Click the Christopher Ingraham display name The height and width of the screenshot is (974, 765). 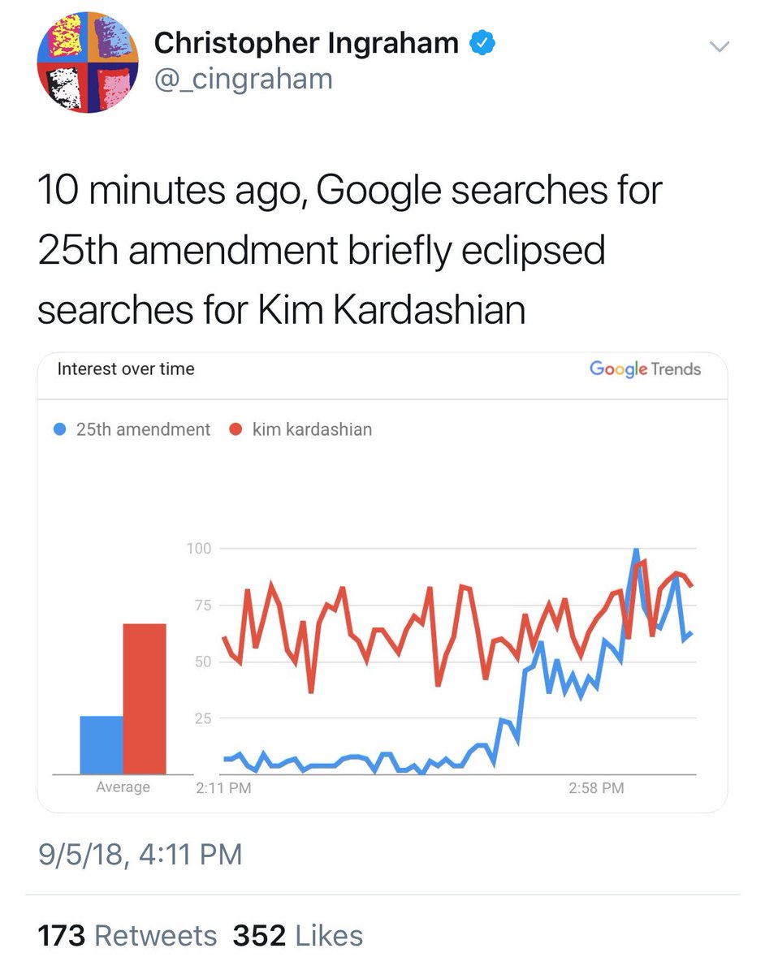(306, 43)
